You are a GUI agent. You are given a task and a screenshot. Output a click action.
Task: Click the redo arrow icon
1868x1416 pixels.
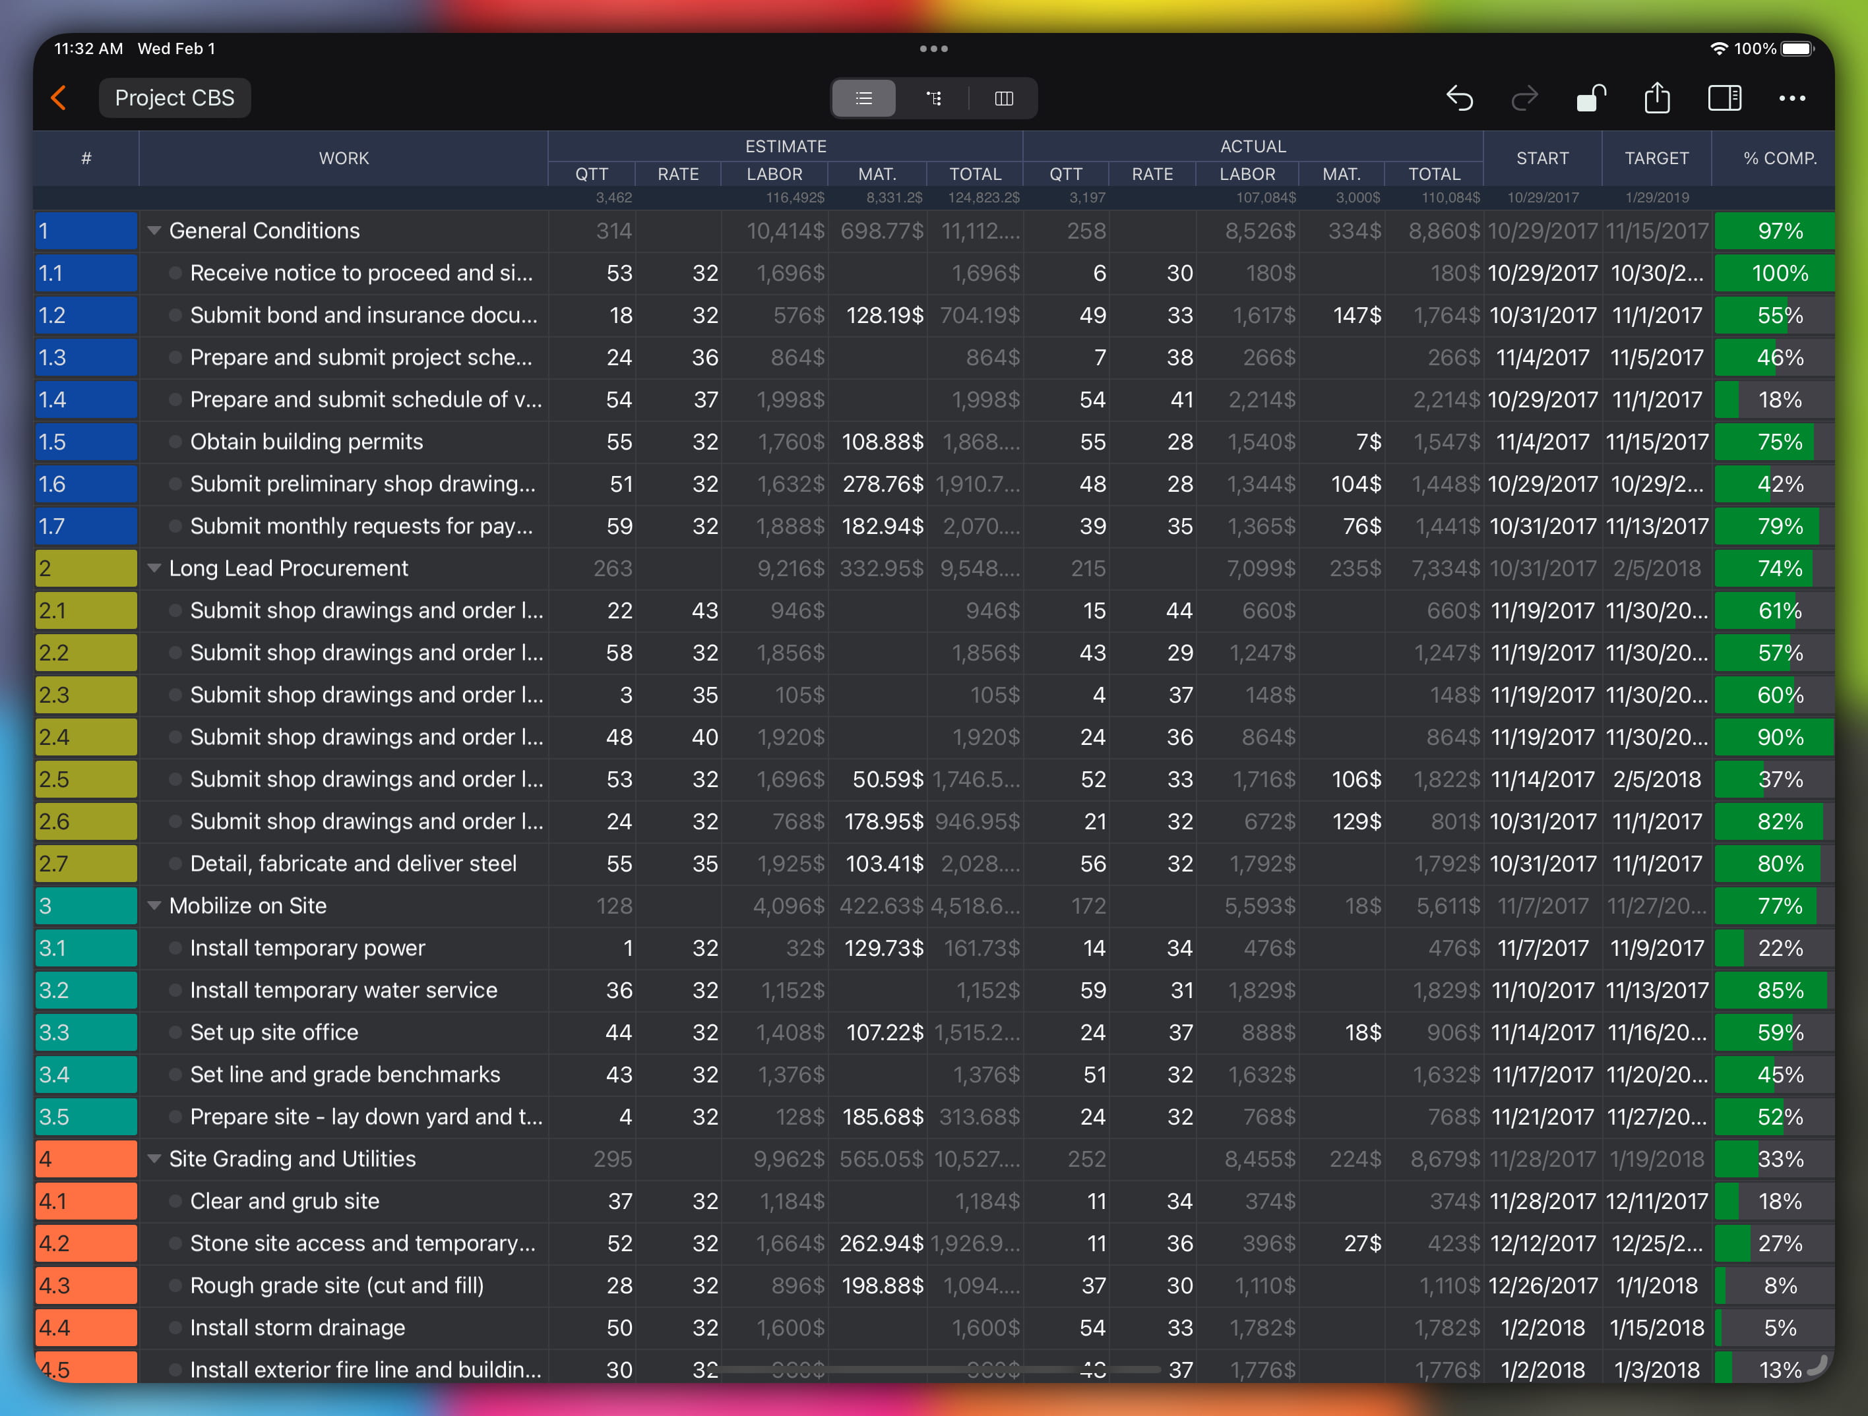point(1524,98)
